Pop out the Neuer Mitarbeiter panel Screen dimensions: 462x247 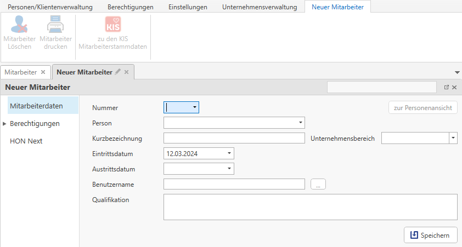coord(446,87)
